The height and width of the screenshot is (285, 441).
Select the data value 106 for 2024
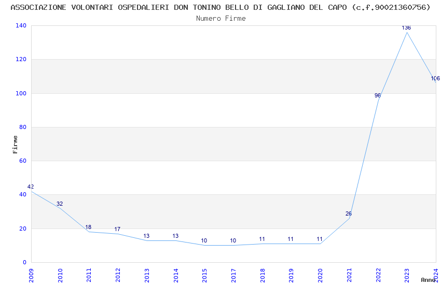click(435, 78)
